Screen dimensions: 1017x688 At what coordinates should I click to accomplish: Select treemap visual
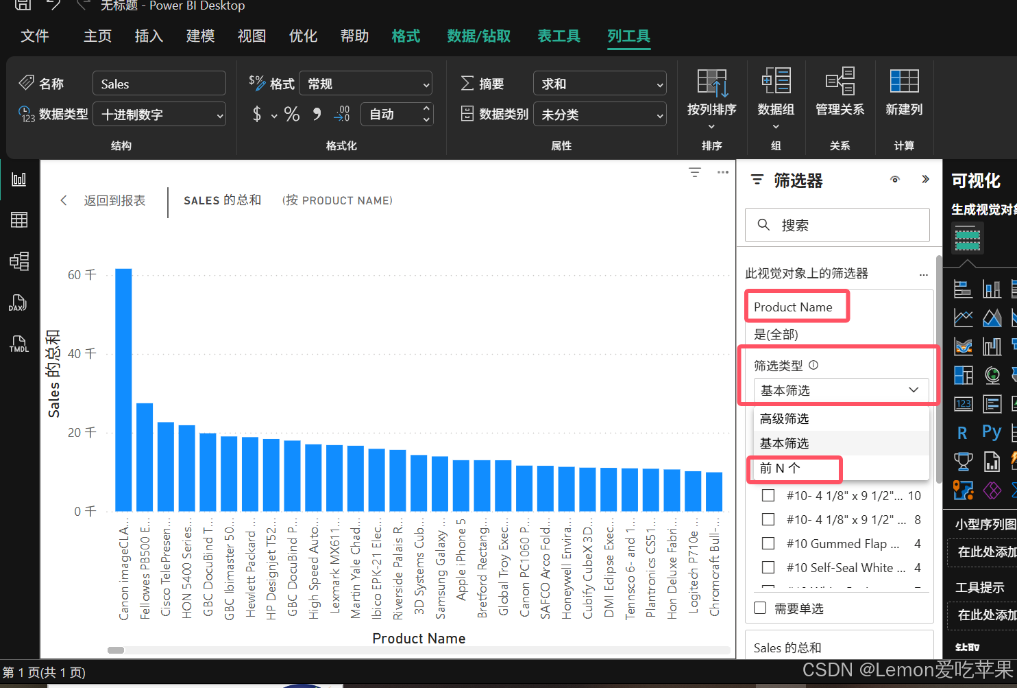(x=963, y=375)
